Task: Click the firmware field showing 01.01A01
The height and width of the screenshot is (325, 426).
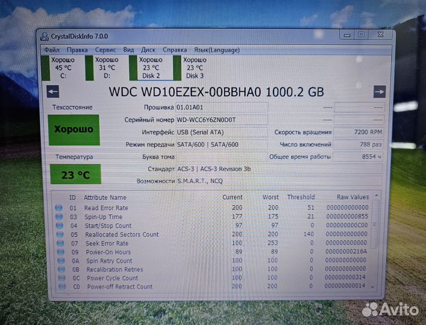Action: click(221, 107)
